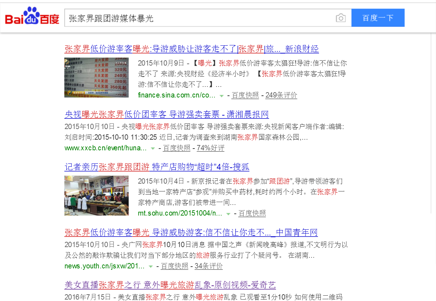The height and width of the screenshot is (301, 436).
Task: Open the 新浪财经 result about 张家界低价游宰客曝光
Action: 192,49
